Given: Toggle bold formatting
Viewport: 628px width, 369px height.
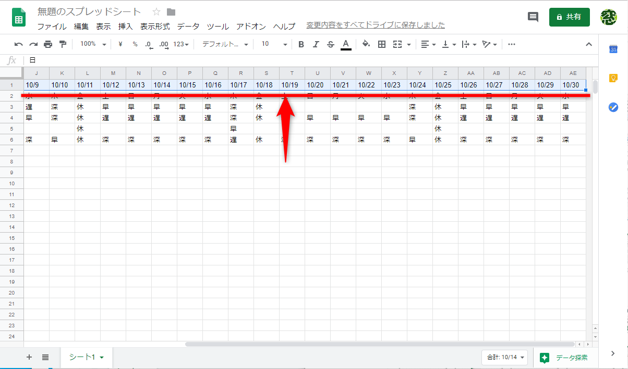Looking at the screenshot, I should click(301, 44).
